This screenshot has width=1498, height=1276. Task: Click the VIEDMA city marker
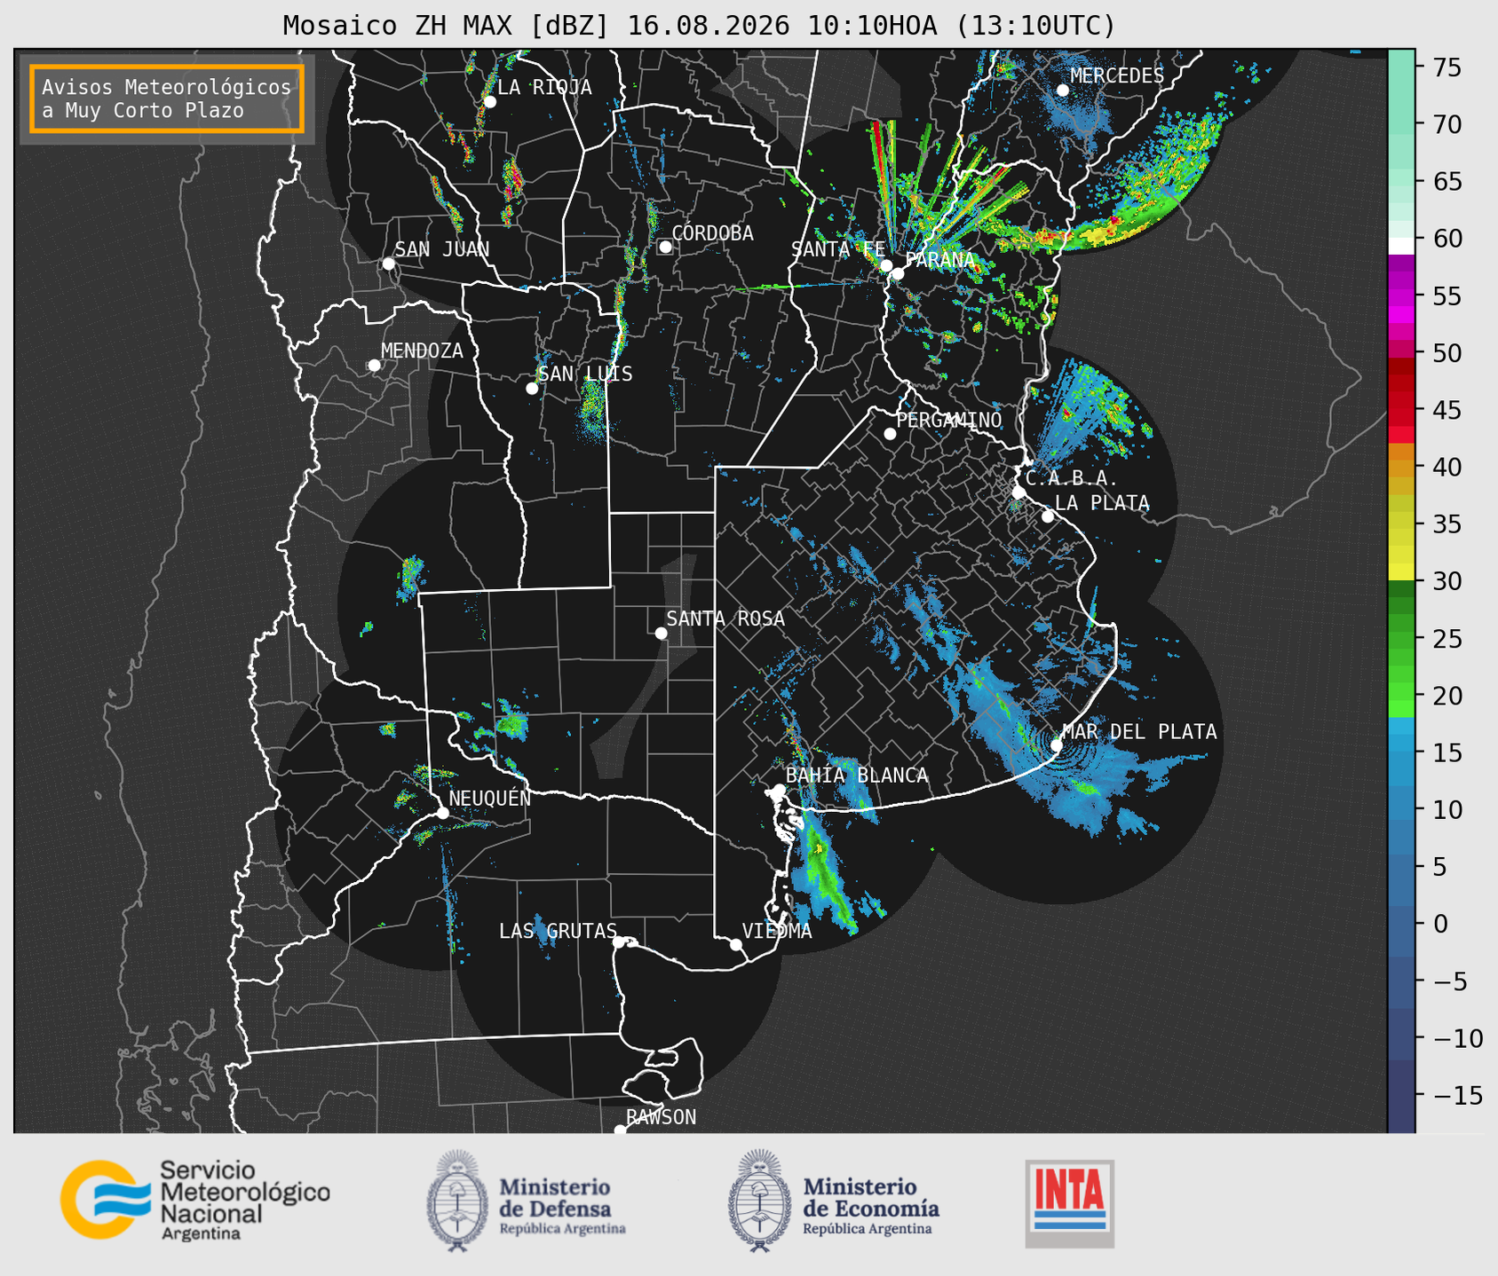pyautogui.click(x=736, y=944)
